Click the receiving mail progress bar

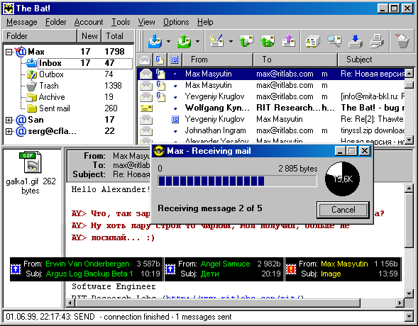(x=237, y=181)
